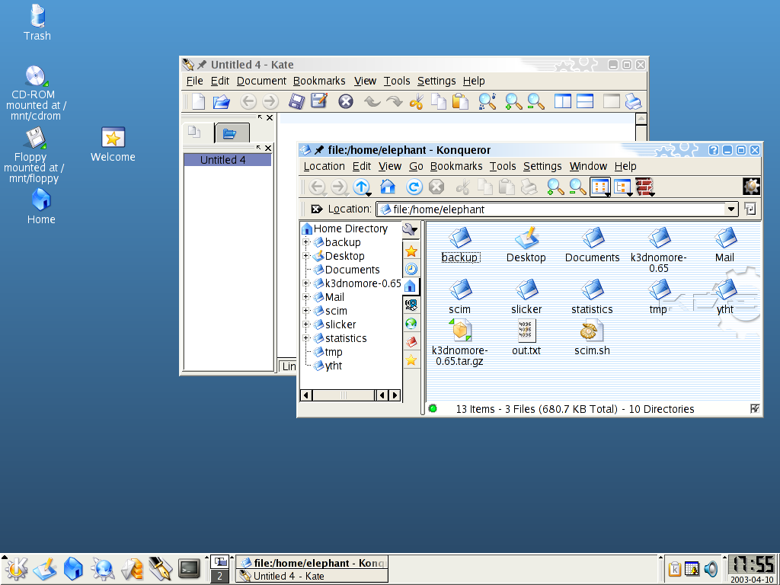The width and height of the screenshot is (780, 585).
Task: Open the K menu on the panel
Action: pos(16,568)
